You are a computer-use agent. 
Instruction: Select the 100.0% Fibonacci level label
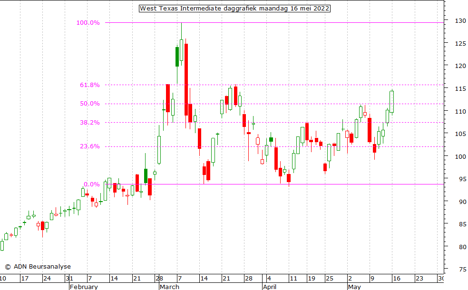(88, 23)
